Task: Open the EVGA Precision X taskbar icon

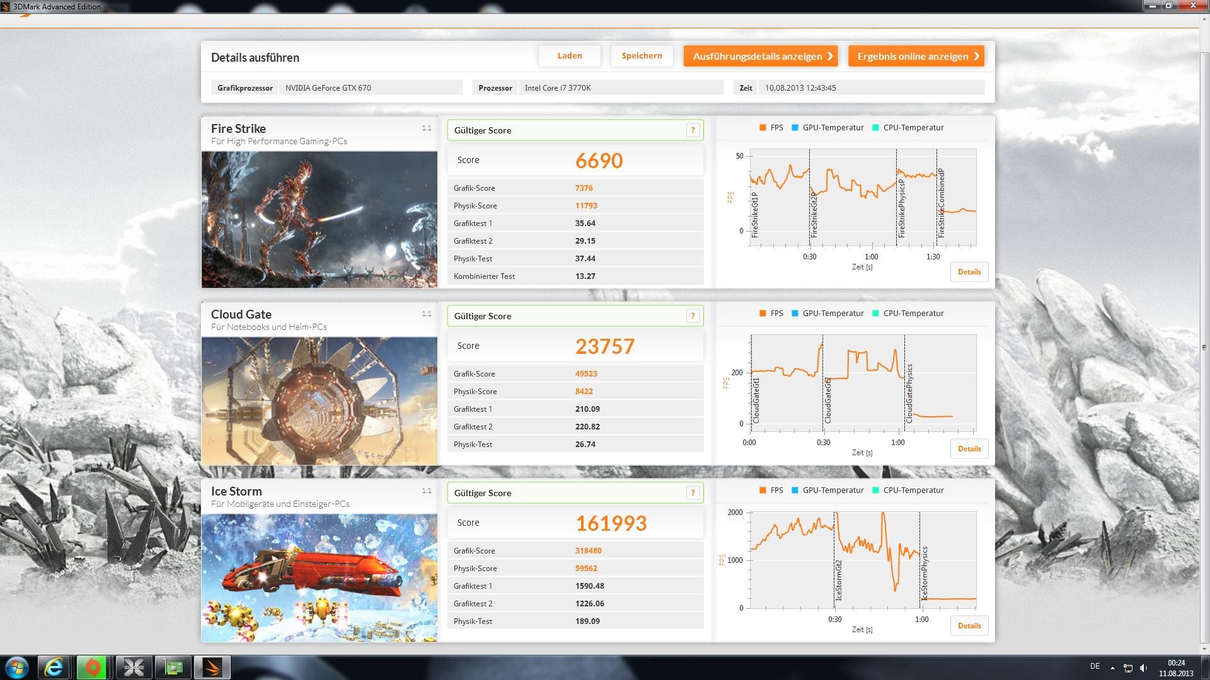Action: (x=133, y=667)
